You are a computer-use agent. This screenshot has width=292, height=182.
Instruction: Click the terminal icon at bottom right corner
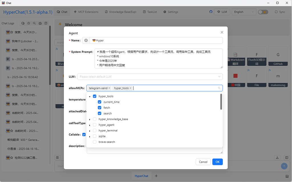(287, 176)
